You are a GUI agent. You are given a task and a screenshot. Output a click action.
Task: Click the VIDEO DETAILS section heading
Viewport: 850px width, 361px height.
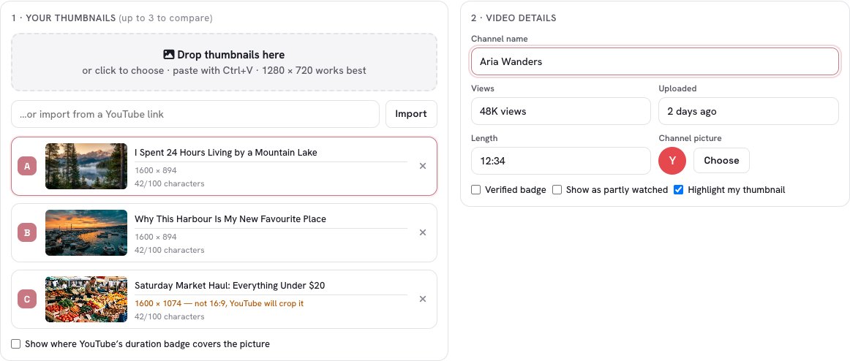click(x=514, y=18)
